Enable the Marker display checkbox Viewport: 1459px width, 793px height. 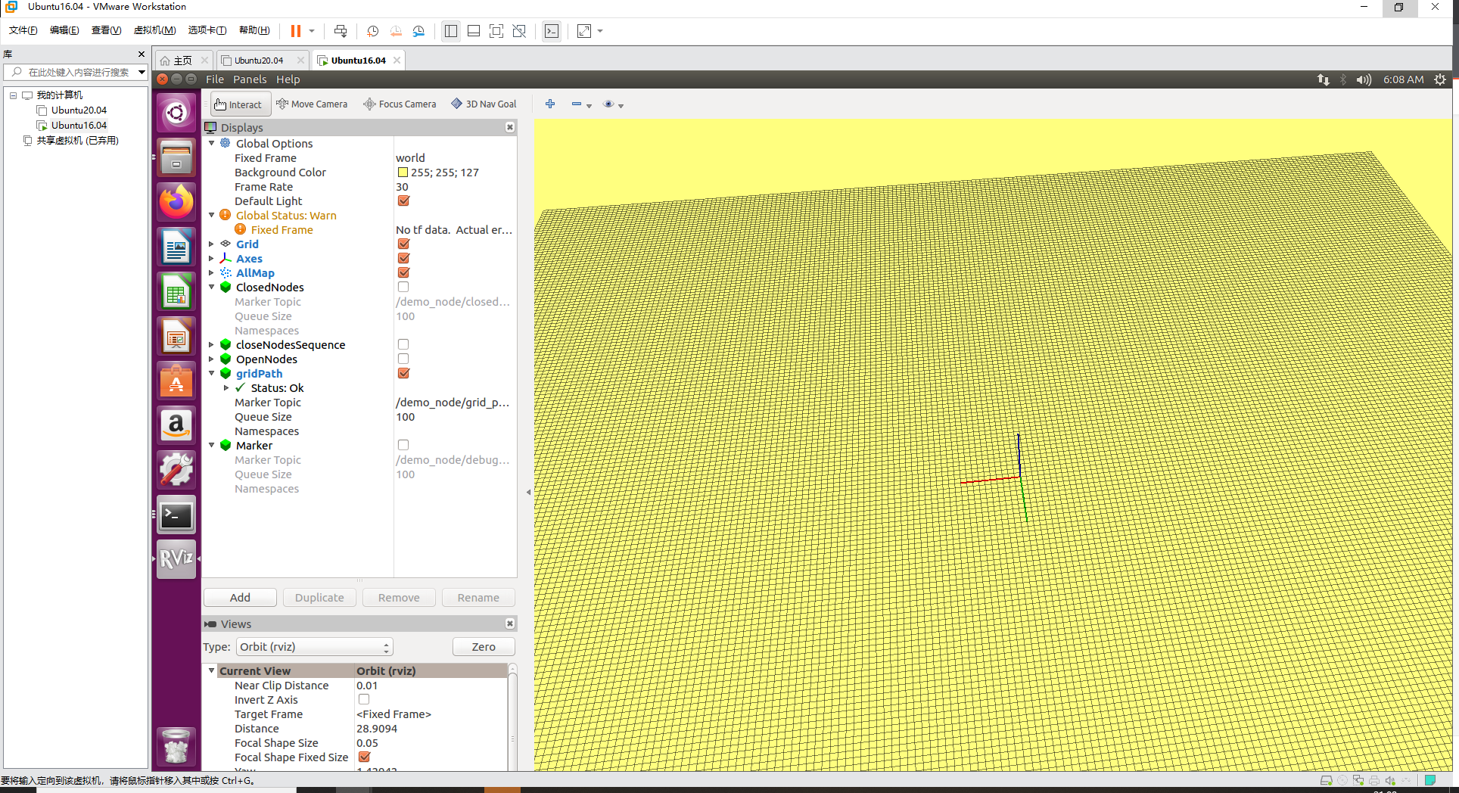(x=403, y=445)
